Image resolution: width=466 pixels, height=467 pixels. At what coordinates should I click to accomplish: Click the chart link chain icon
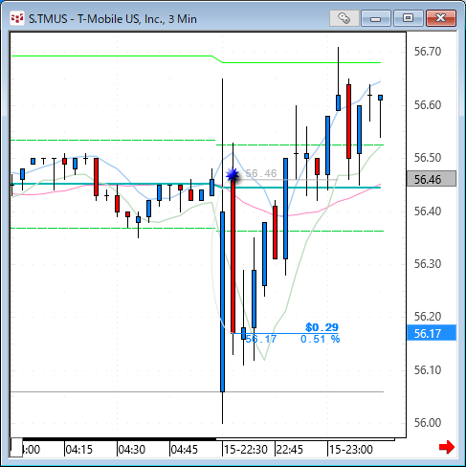[x=344, y=18]
